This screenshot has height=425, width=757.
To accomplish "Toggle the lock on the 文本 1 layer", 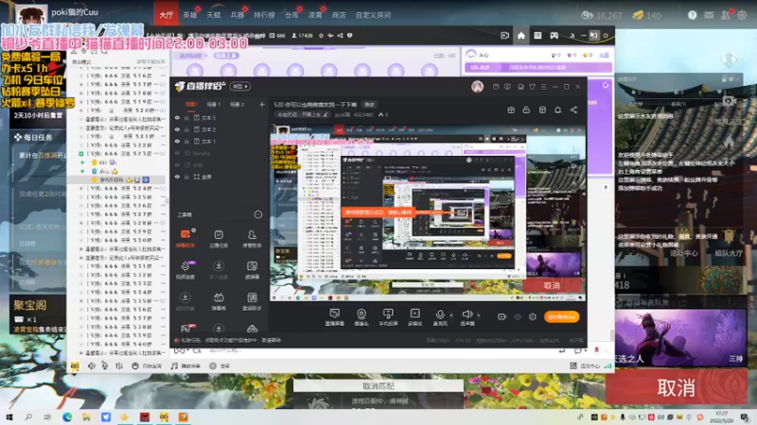I will (x=186, y=141).
